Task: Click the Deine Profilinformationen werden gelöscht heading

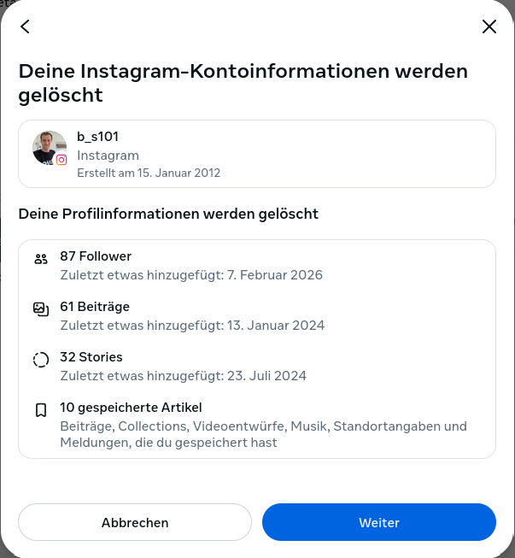Action: click(168, 214)
